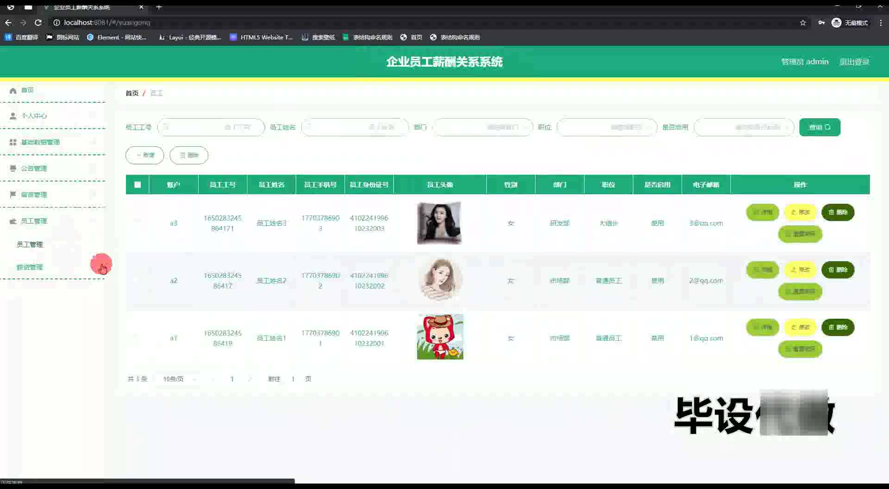
Task: Click the flag icon beside 留言管理
Action: click(x=13, y=195)
